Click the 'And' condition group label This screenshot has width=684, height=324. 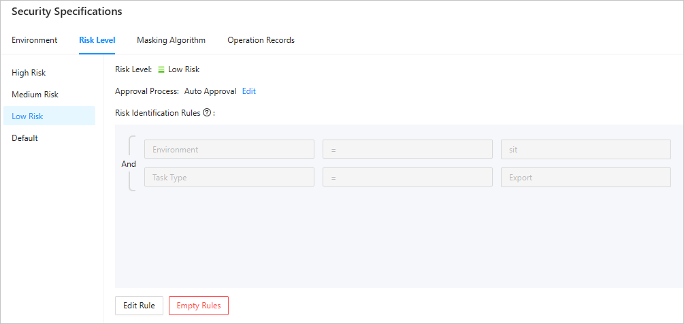pos(129,164)
